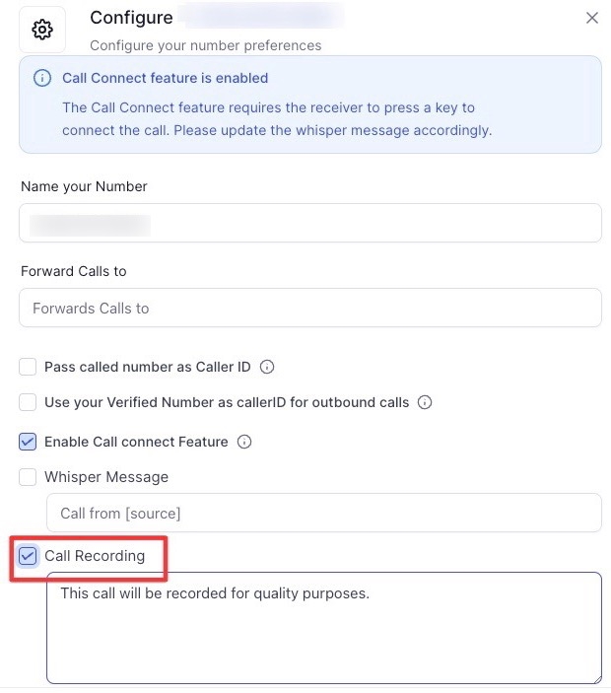Click the settings gear icon beside Configure
The image size is (611, 693).
click(x=42, y=31)
